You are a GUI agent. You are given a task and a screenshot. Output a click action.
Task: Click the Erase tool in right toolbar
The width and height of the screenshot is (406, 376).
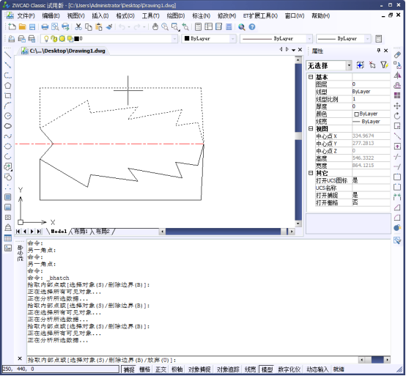(397, 55)
